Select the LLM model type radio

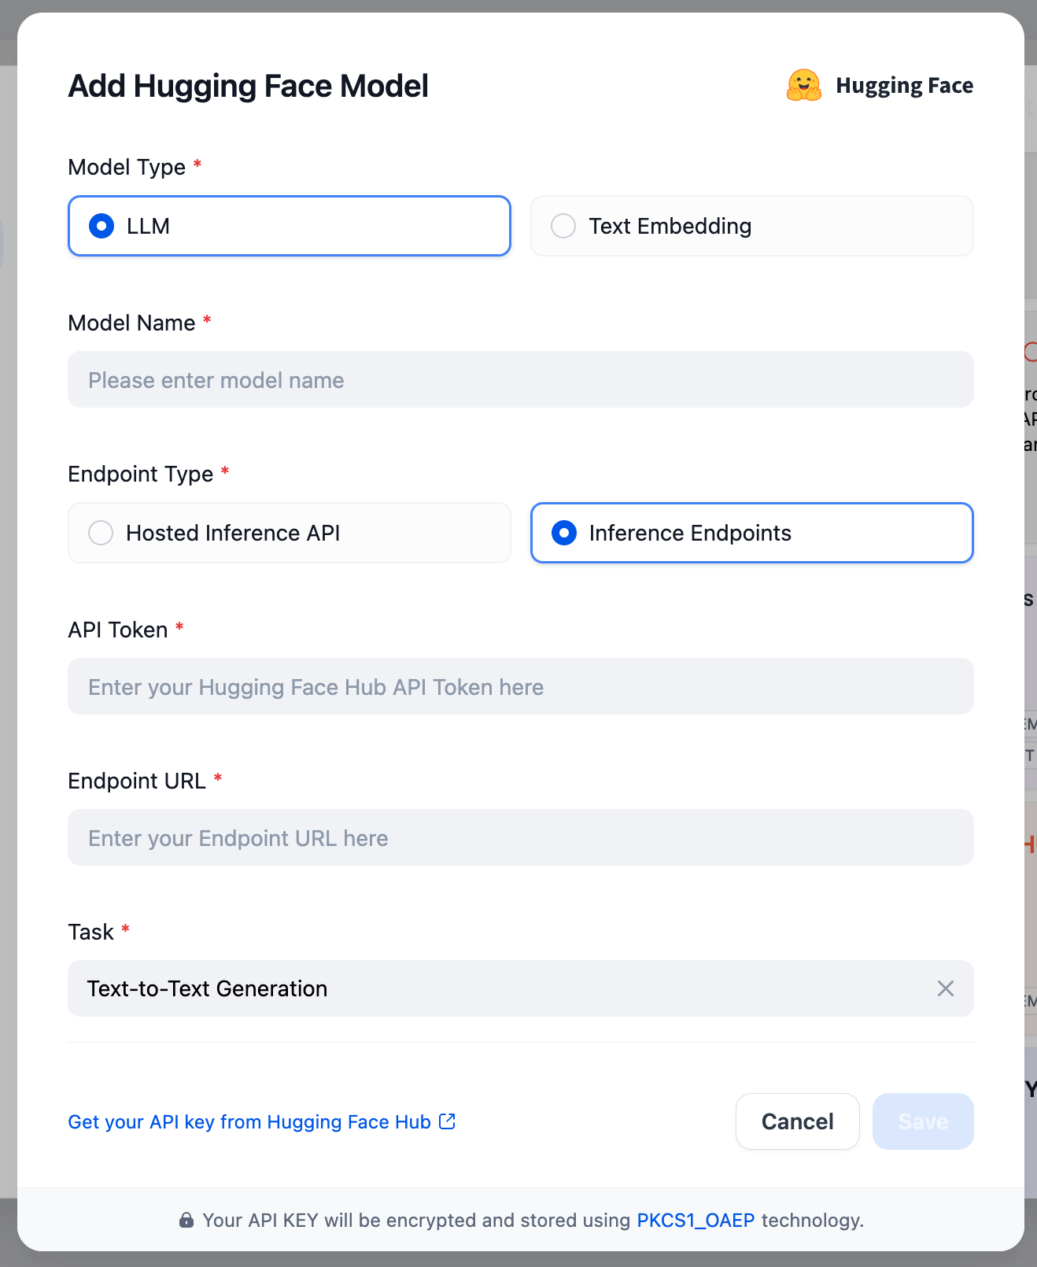point(290,226)
